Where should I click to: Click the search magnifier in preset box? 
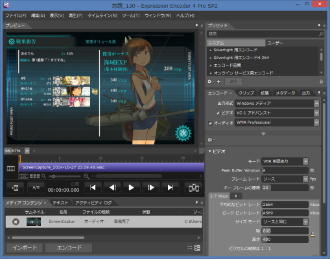tap(321, 34)
